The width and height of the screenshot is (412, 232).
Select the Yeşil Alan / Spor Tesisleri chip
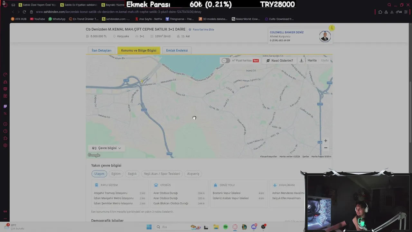(x=162, y=174)
